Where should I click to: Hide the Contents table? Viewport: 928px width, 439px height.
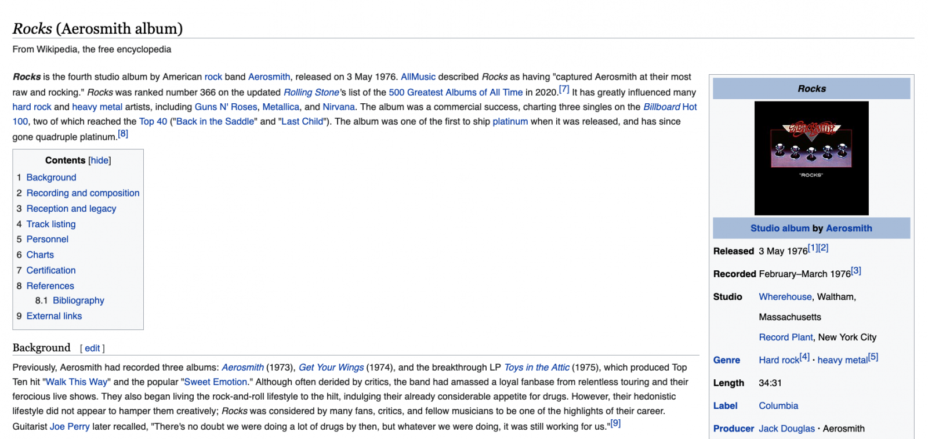point(99,161)
